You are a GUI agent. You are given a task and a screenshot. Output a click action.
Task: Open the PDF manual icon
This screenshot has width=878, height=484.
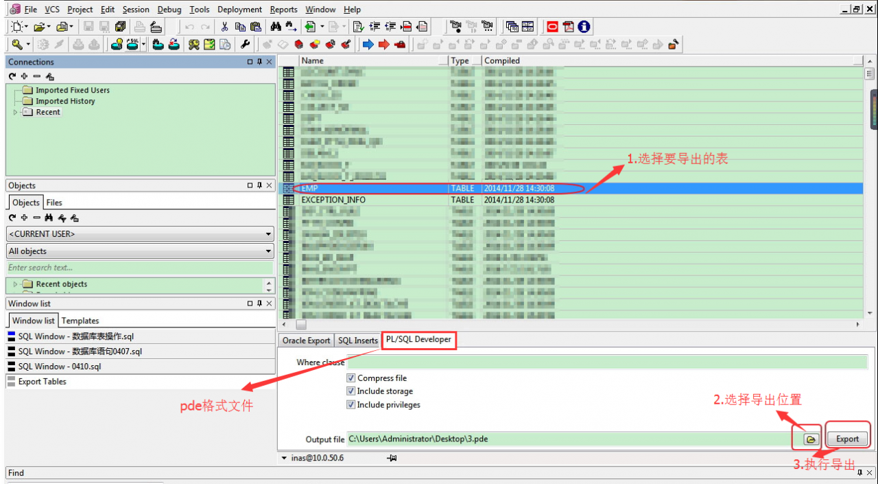tap(568, 27)
